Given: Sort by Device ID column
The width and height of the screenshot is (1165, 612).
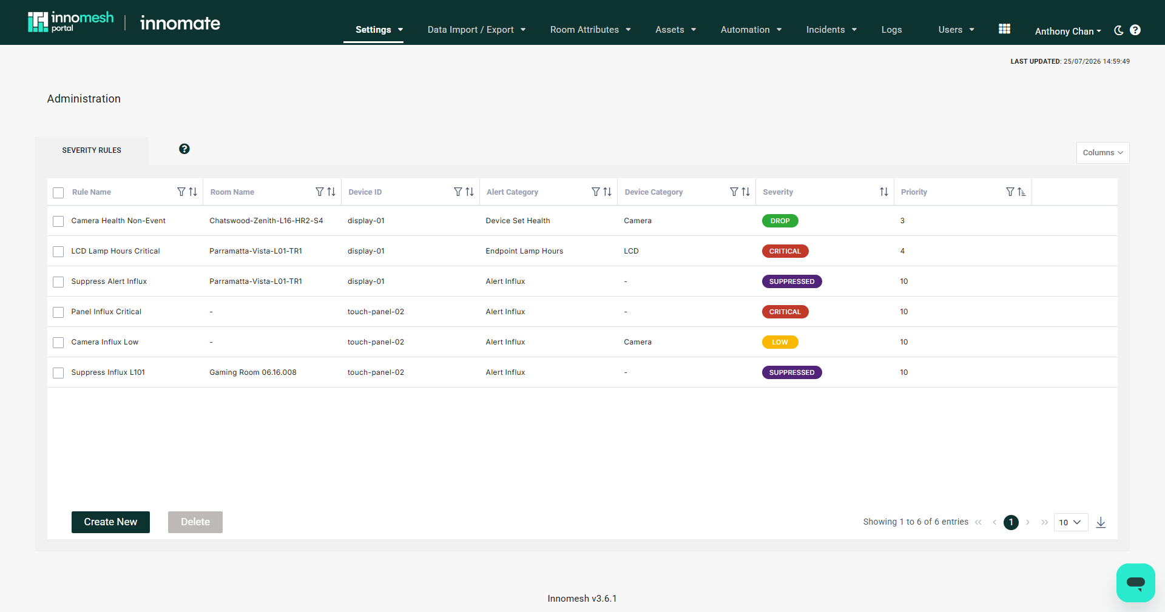Looking at the screenshot, I should 470,192.
